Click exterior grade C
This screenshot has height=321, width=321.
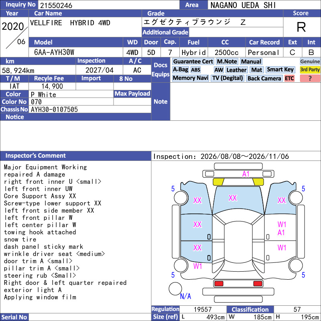[293, 53]
